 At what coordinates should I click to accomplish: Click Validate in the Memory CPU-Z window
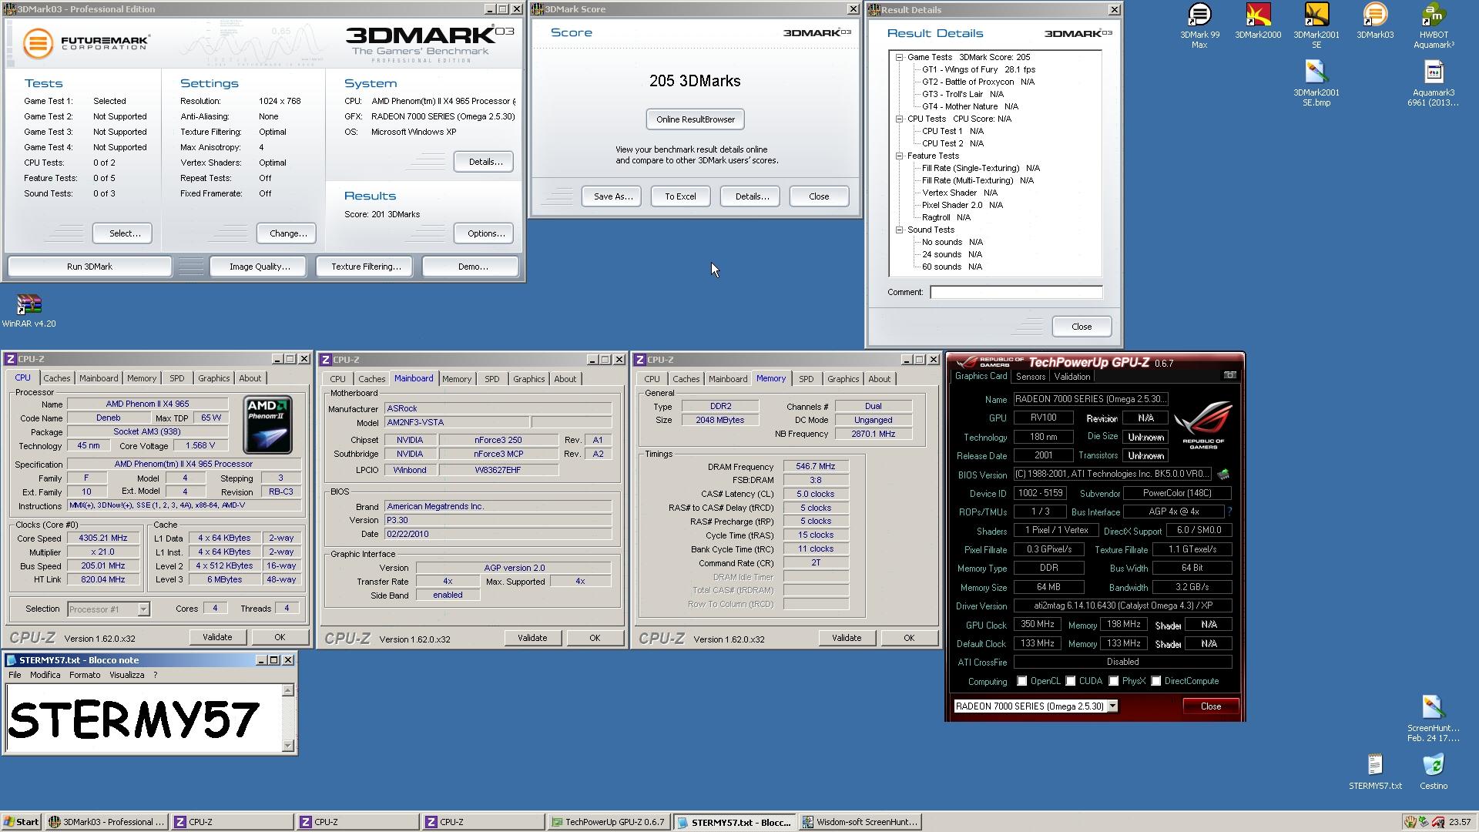(846, 638)
